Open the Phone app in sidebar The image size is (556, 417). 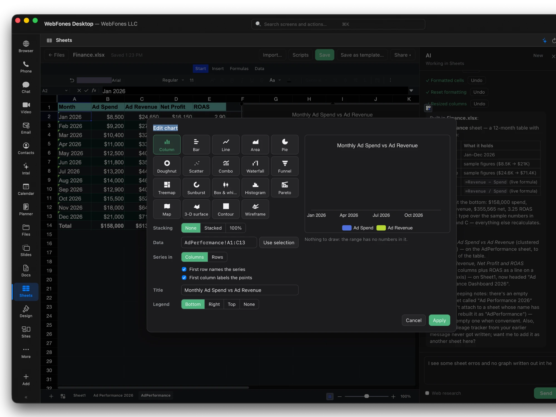coord(26,67)
